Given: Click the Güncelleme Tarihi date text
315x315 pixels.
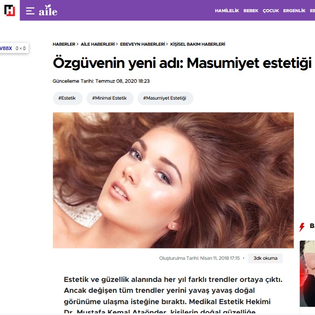Looking at the screenshot, I should [x=101, y=81].
